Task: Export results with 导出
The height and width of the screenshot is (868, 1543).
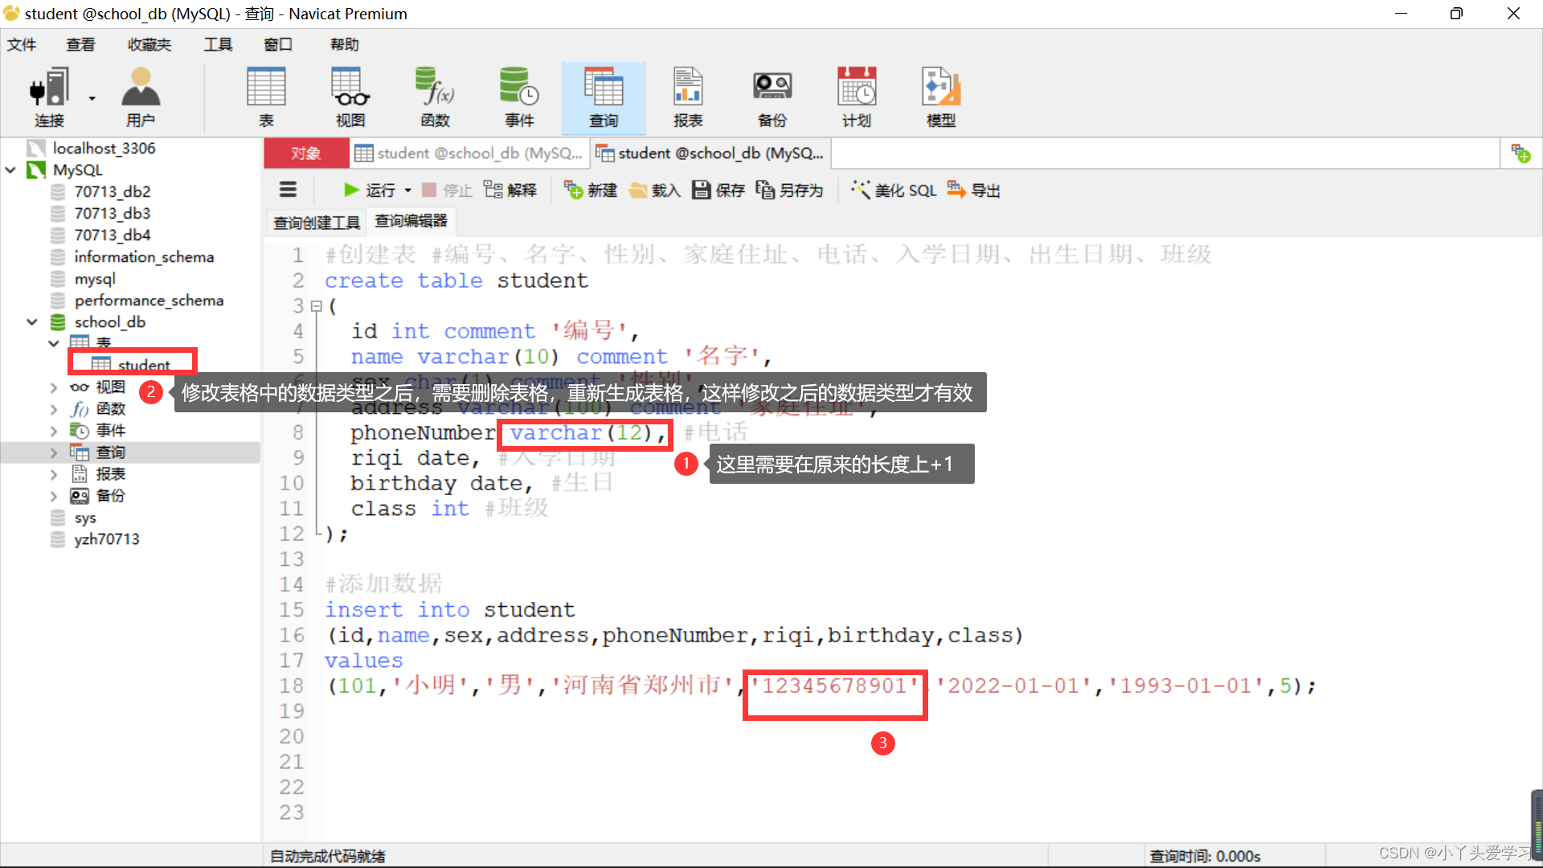Action: [x=973, y=190]
